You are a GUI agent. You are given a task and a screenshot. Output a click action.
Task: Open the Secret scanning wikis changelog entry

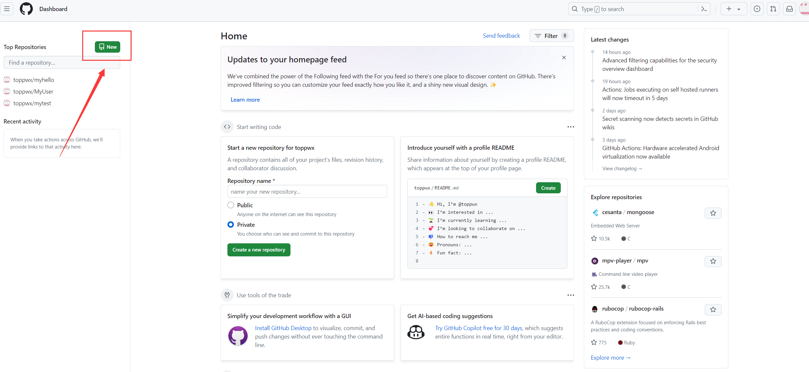660,123
